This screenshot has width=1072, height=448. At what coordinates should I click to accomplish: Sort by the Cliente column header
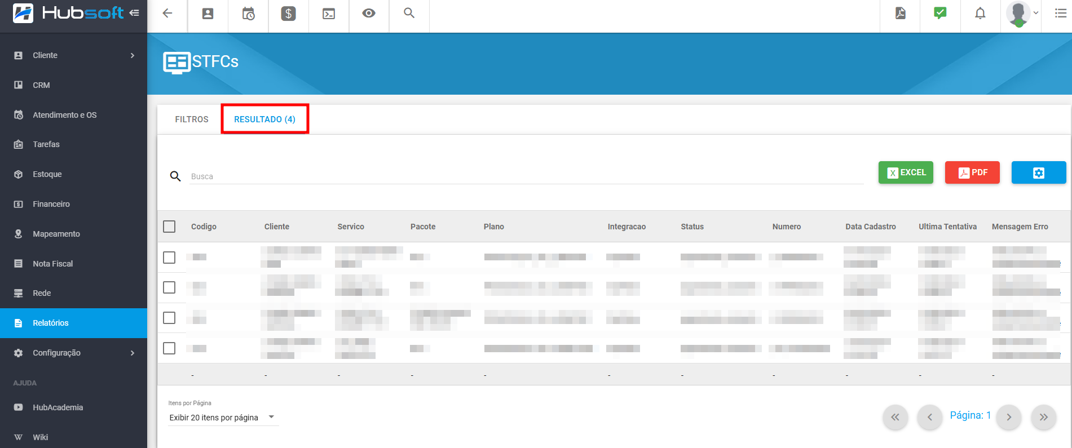tap(277, 227)
